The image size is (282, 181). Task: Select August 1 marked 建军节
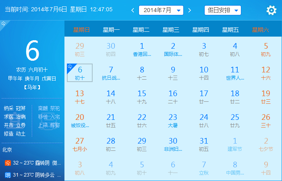[x=235, y=144]
